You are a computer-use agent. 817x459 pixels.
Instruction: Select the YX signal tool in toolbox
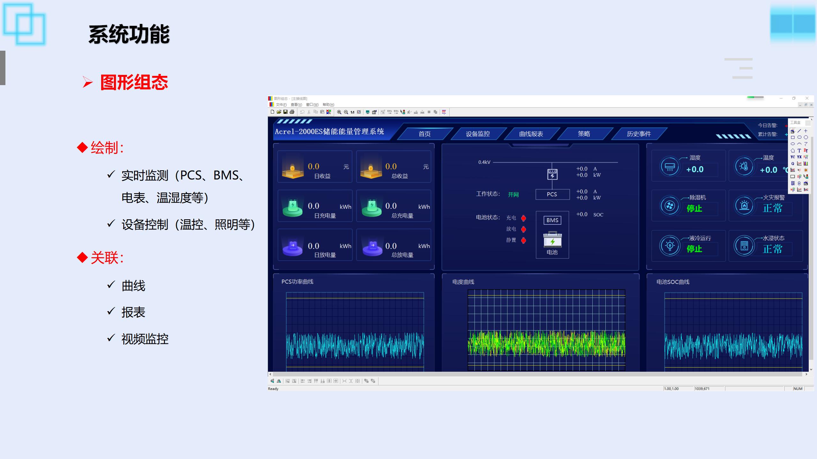[x=799, y=157]
